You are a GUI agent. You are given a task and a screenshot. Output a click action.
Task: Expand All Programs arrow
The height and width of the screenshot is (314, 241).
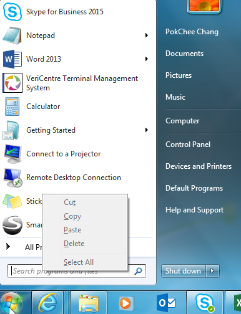click(x=8, y=246)
